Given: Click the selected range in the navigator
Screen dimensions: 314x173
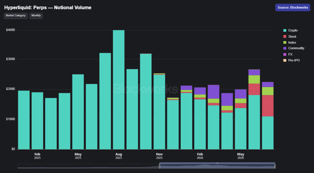Looking at the screenshot, I should click(x=217, y=166).
